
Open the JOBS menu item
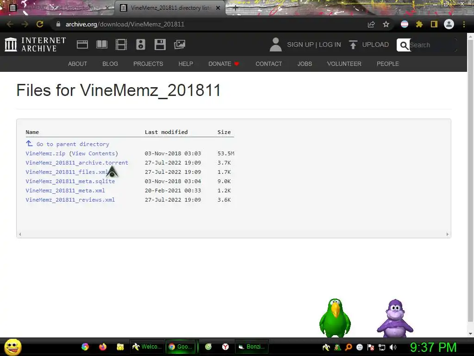305,64
